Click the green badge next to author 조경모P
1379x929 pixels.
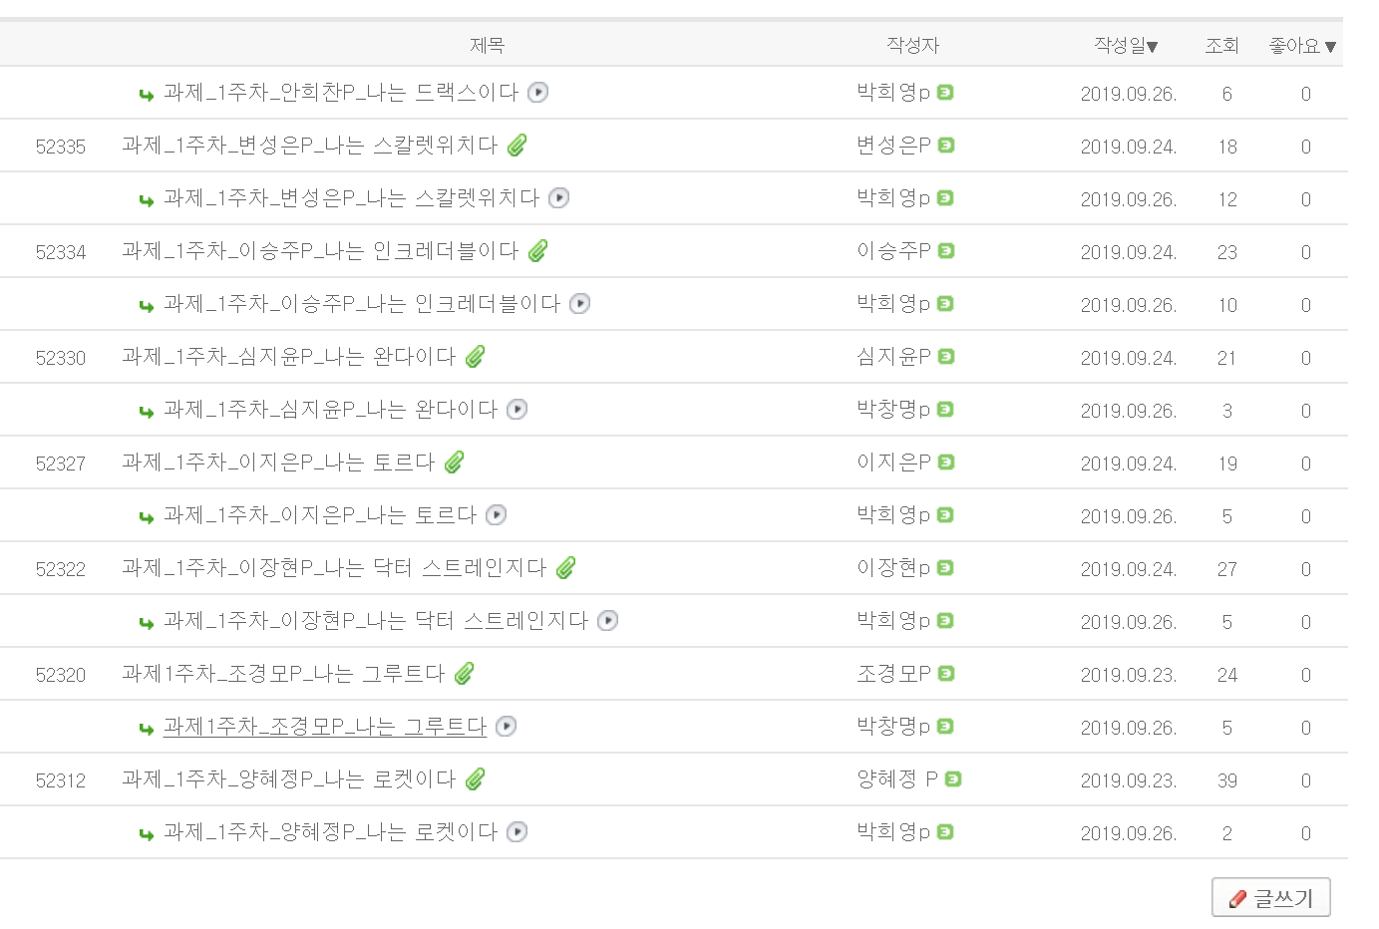pos(946,674)
